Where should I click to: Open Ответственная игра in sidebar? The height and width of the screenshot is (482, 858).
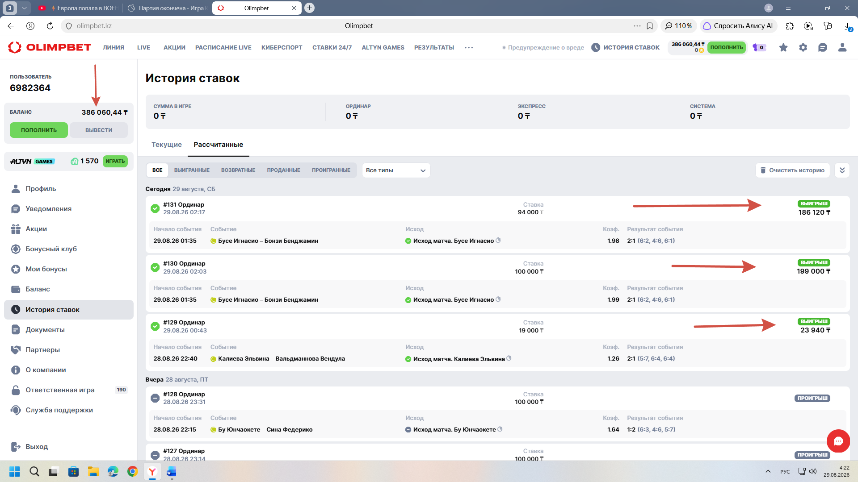coord(69,390)
